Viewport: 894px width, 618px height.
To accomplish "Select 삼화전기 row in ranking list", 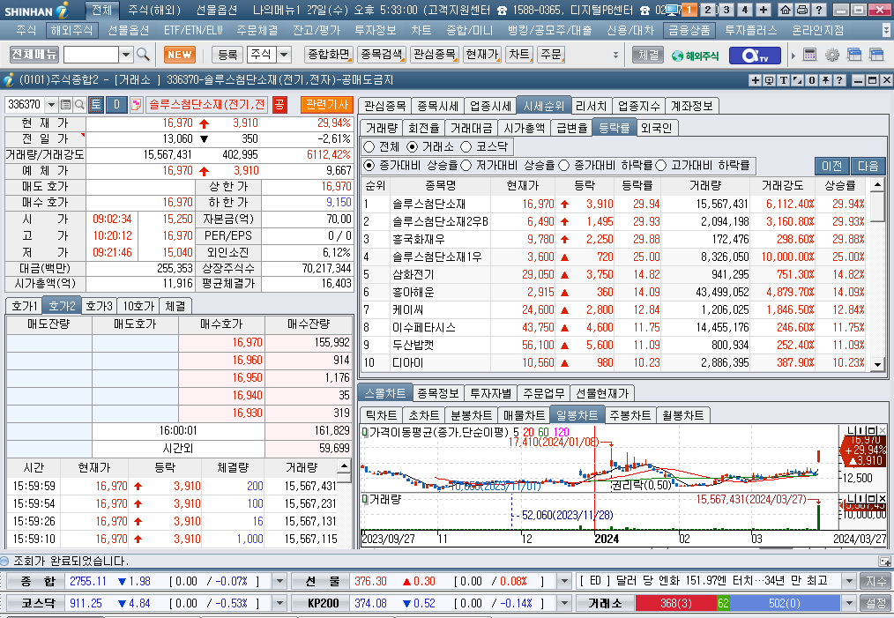I will (614, 275).
